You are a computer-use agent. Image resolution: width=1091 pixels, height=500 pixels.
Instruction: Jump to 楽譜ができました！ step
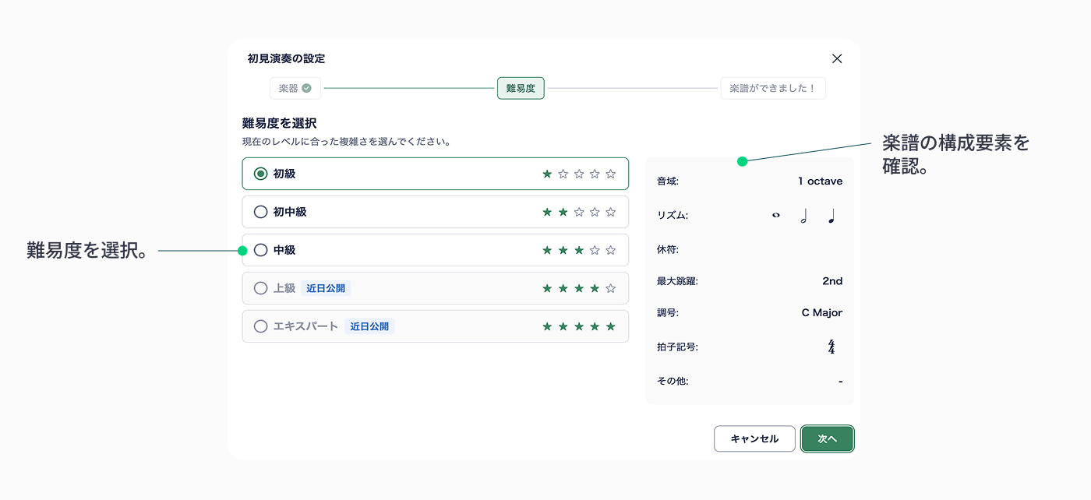pyautogui.click(x=772, y=89)
